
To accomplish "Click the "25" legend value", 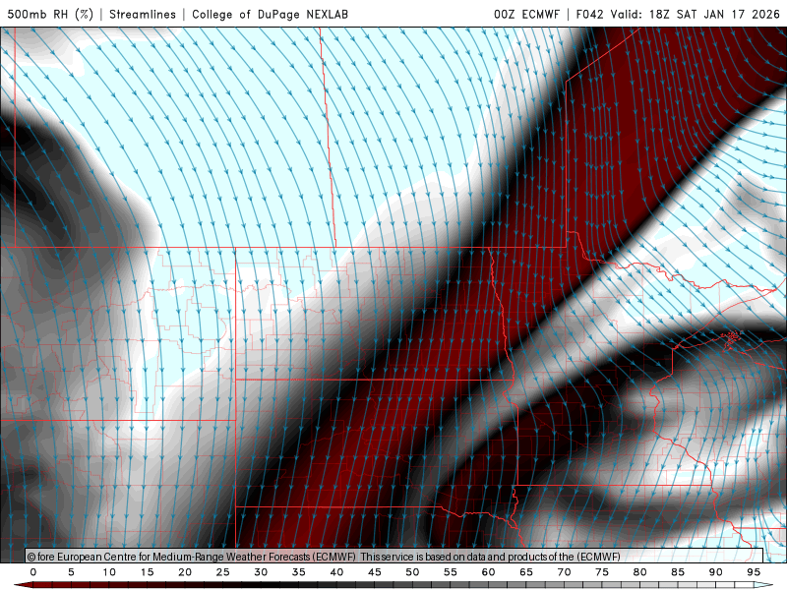I will pyautogui.click(x=223, y=572).
